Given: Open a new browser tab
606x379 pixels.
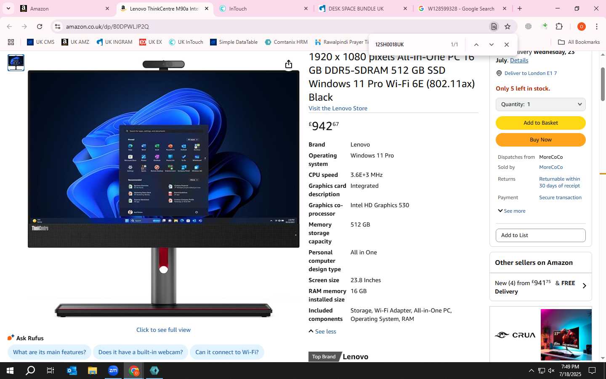Looking at the screenshot, I should [x=520, y=8].
